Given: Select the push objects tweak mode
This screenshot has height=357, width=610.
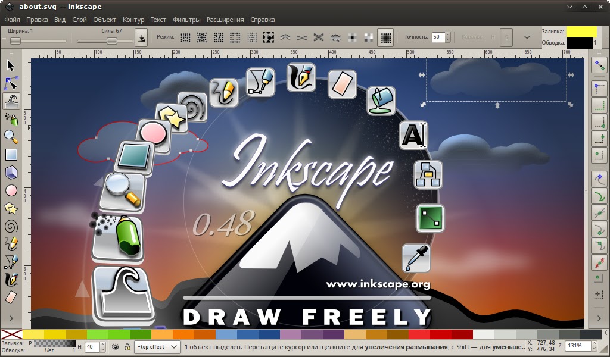Looking at the screenshot, I should tap(285, 37).
